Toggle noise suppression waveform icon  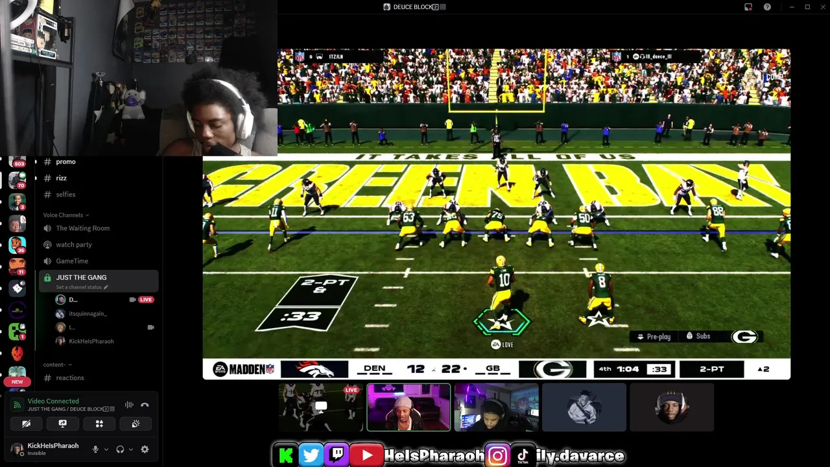(129, 405)
